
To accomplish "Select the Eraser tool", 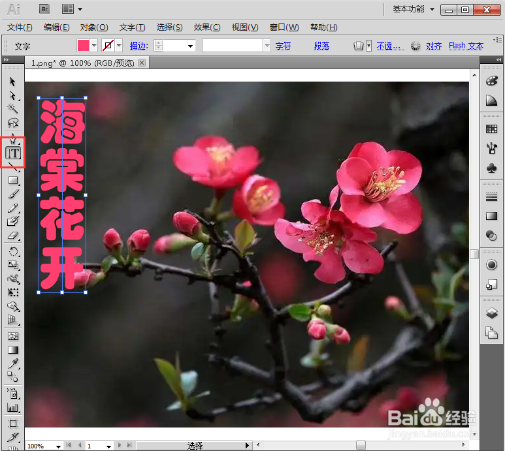I will pos(13,236).
